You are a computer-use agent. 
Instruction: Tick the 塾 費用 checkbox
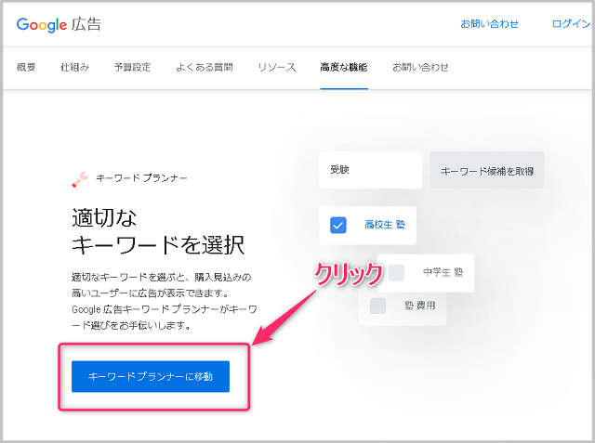click(x=378, y=306)
